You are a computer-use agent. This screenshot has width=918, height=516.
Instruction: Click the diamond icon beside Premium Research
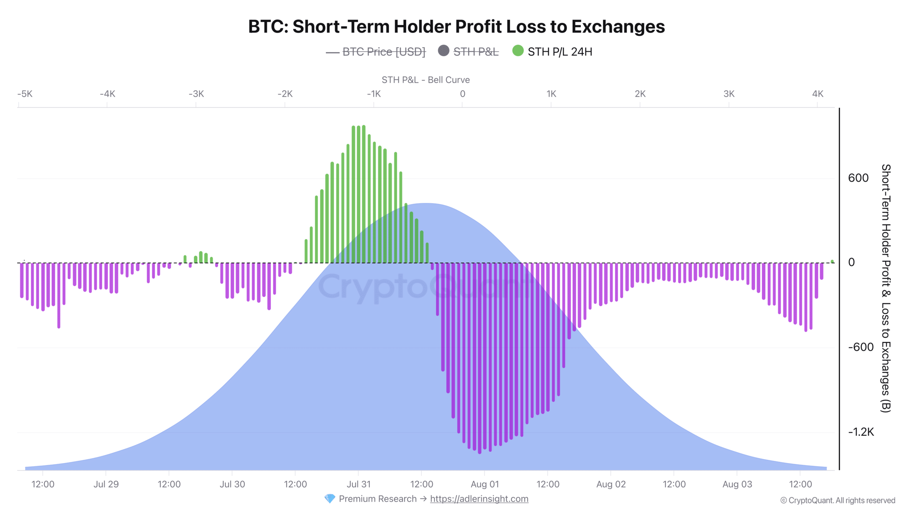pos(329,498)
